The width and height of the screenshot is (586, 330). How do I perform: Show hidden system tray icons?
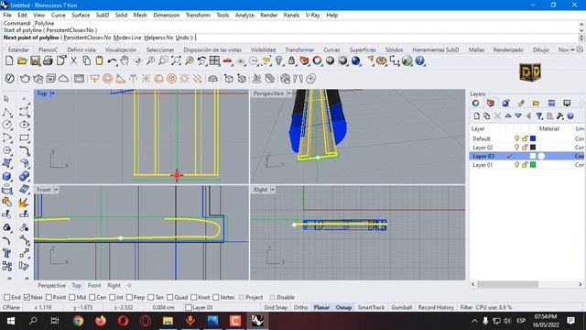coord(474,321)
